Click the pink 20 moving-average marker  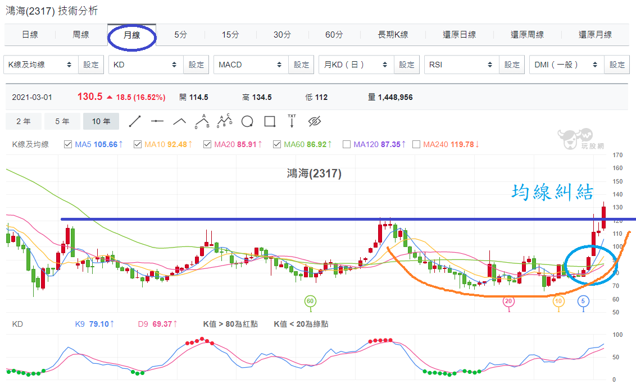(x=508, y=301)
